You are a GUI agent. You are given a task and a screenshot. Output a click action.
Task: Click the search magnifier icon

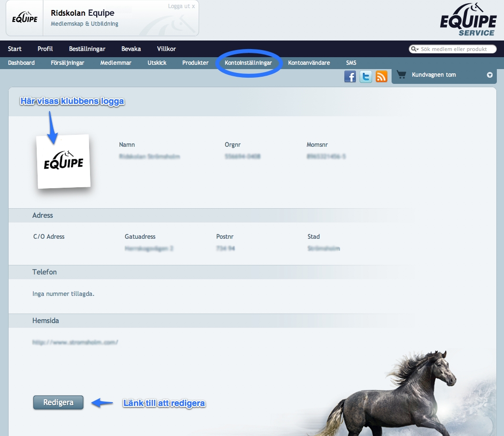pyautogui.click(x=414, y=49)
